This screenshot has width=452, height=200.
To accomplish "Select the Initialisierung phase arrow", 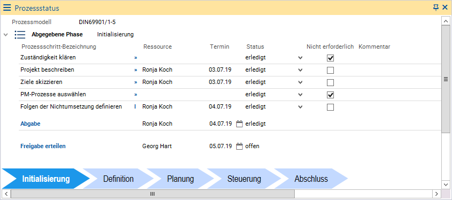I will tap(46, 179).
